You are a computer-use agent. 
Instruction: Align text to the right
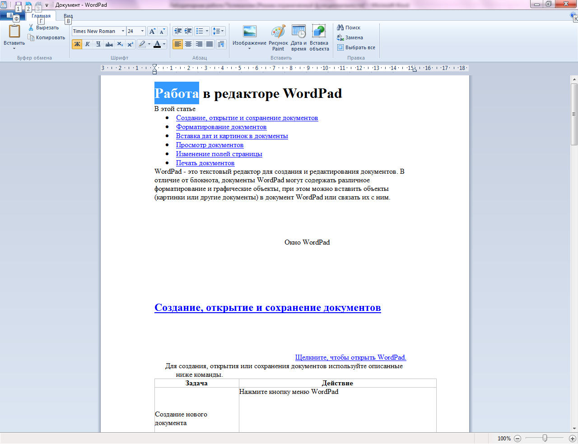[x=199, y=44]
